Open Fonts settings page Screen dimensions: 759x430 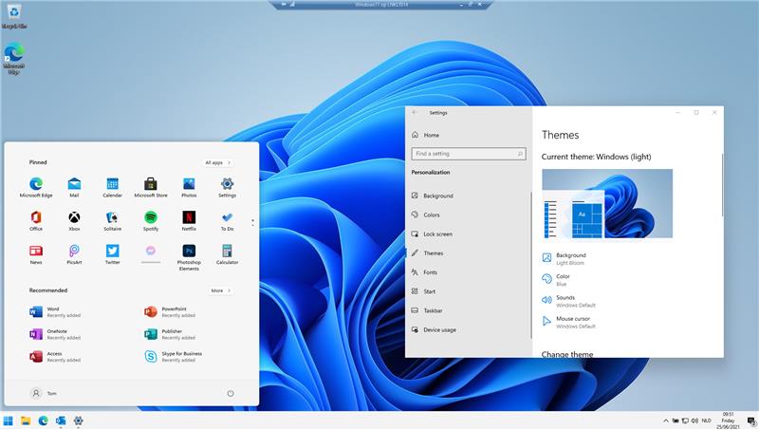coord(424,272)
